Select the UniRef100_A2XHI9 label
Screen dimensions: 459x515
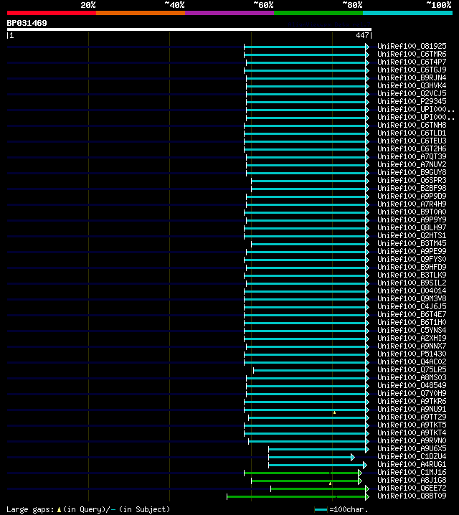coord(412,338)
